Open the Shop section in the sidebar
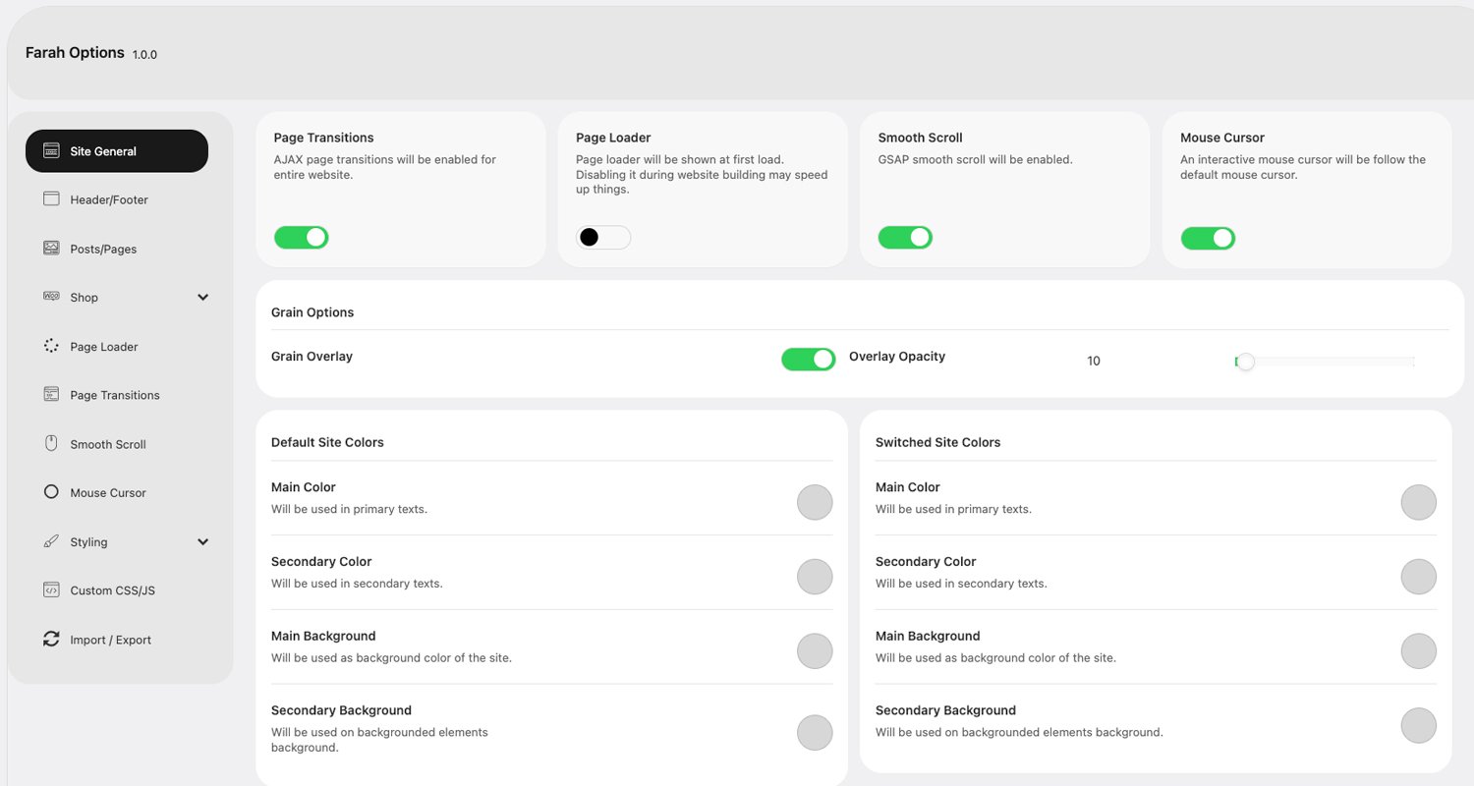The height and width of the screenshot is (786, 1474). point(85,297)
